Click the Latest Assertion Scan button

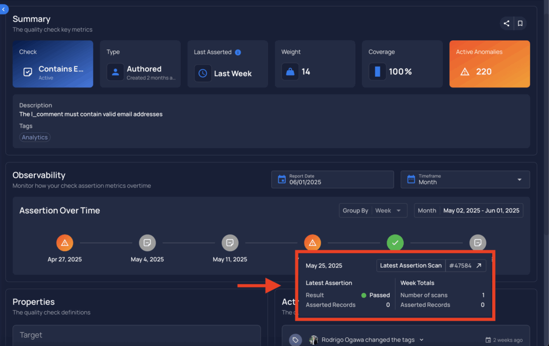click(x=411, y=266)
